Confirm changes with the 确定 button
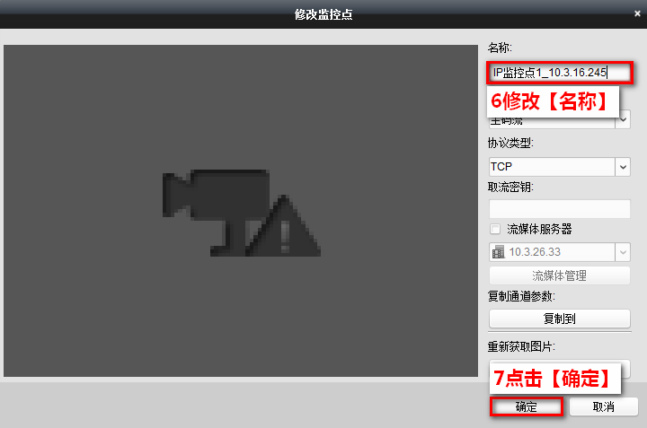Screen dimensions: 647x428 pos(527,406)
